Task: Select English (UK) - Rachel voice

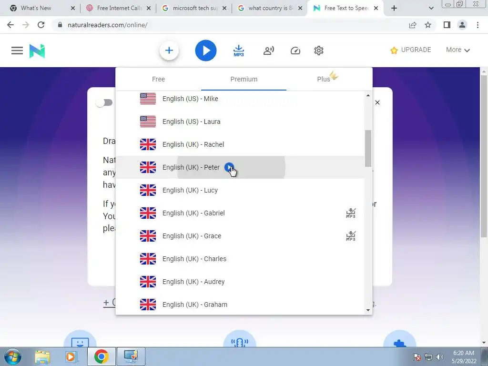Action: pyautogui.click(x=240, y=144)
